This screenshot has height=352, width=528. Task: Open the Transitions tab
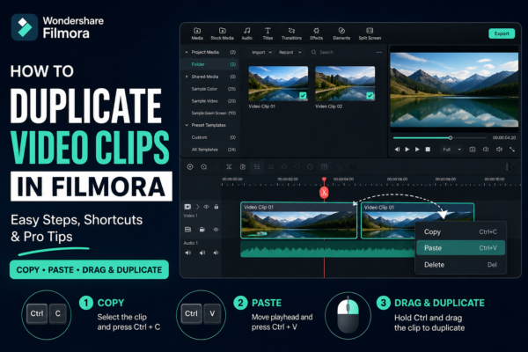coord(291,33)
